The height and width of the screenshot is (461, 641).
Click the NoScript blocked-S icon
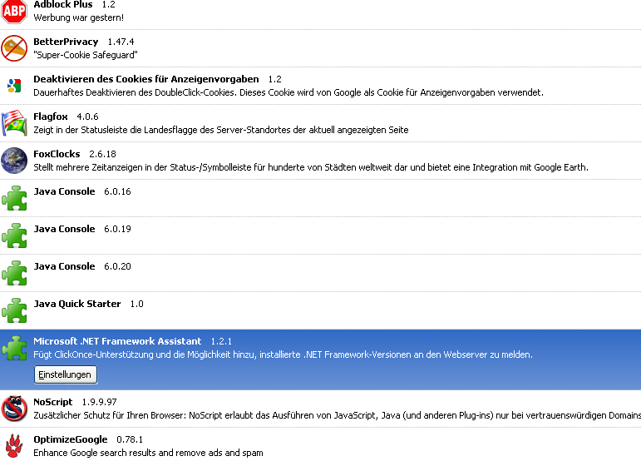point(14,409)
